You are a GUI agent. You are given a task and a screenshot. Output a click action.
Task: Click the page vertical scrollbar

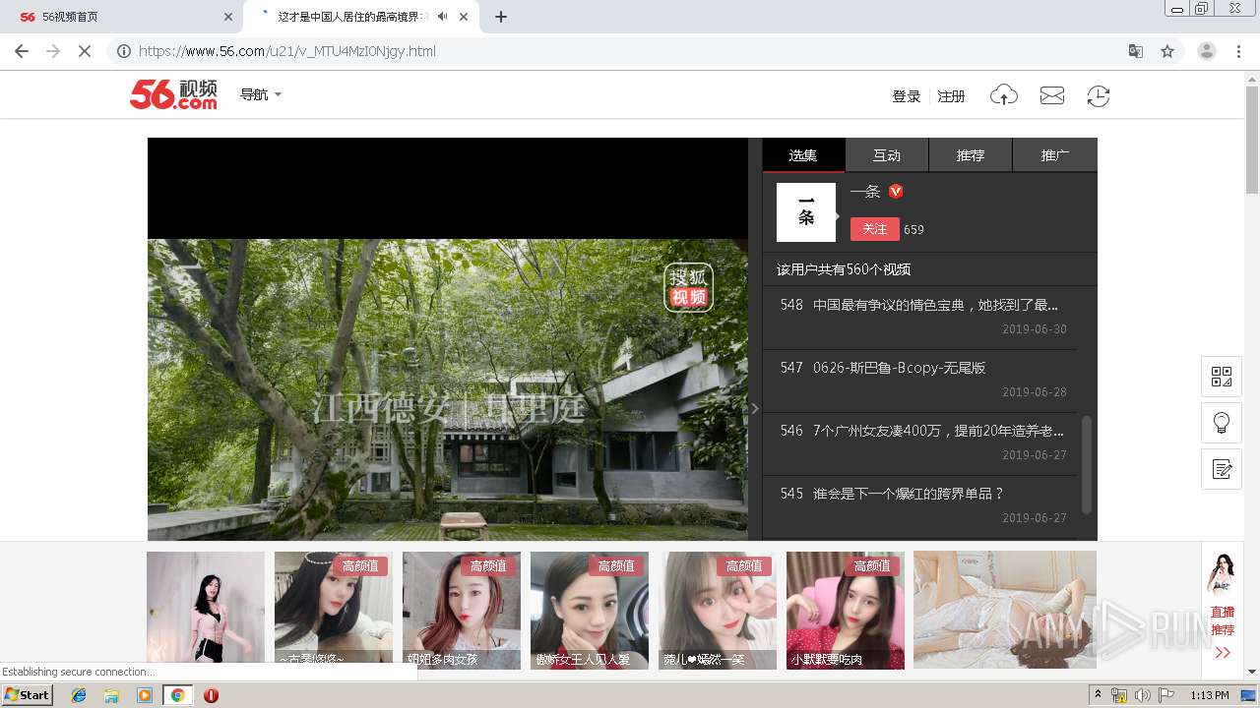1252,138
